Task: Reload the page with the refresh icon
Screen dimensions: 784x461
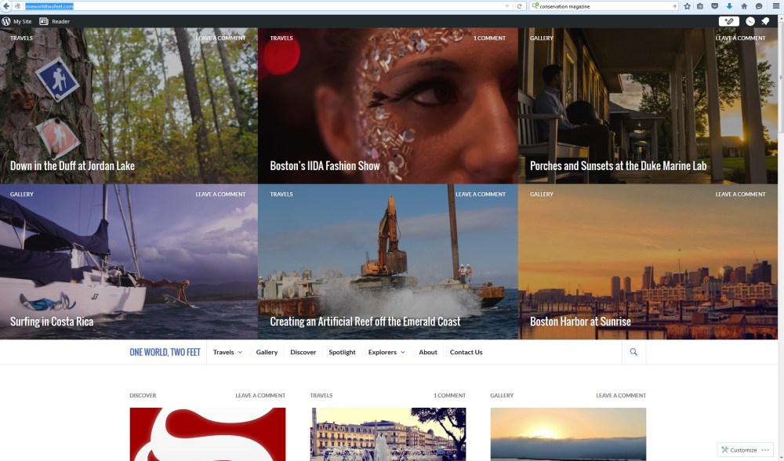Action: [519, 6]
